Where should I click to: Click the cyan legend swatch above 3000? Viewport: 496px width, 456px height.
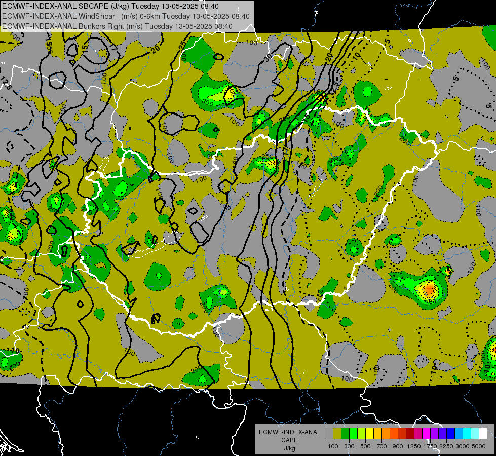point(467,433)
